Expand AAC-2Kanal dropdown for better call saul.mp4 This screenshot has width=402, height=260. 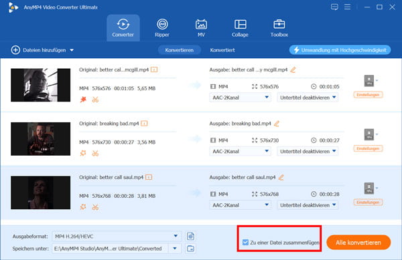pos(241,205)
